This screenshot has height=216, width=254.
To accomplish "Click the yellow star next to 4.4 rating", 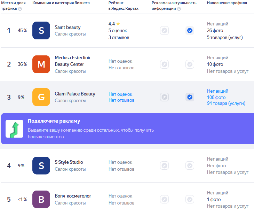I will [x=118, y=24].
